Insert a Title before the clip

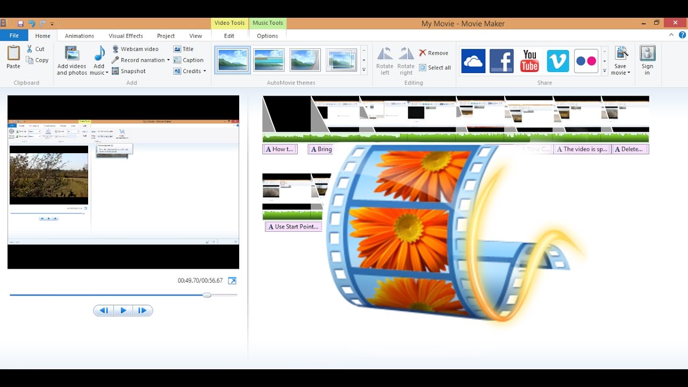pyautogui.click(x=183, y=49)
